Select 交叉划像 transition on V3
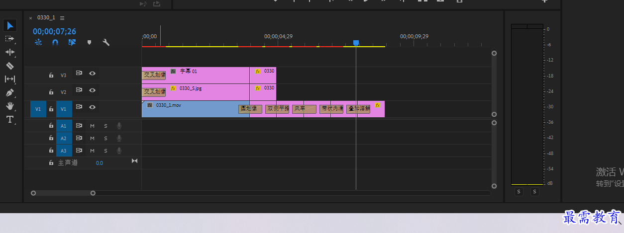The height and width of the screenshot is (233, 624). [154, 75]
